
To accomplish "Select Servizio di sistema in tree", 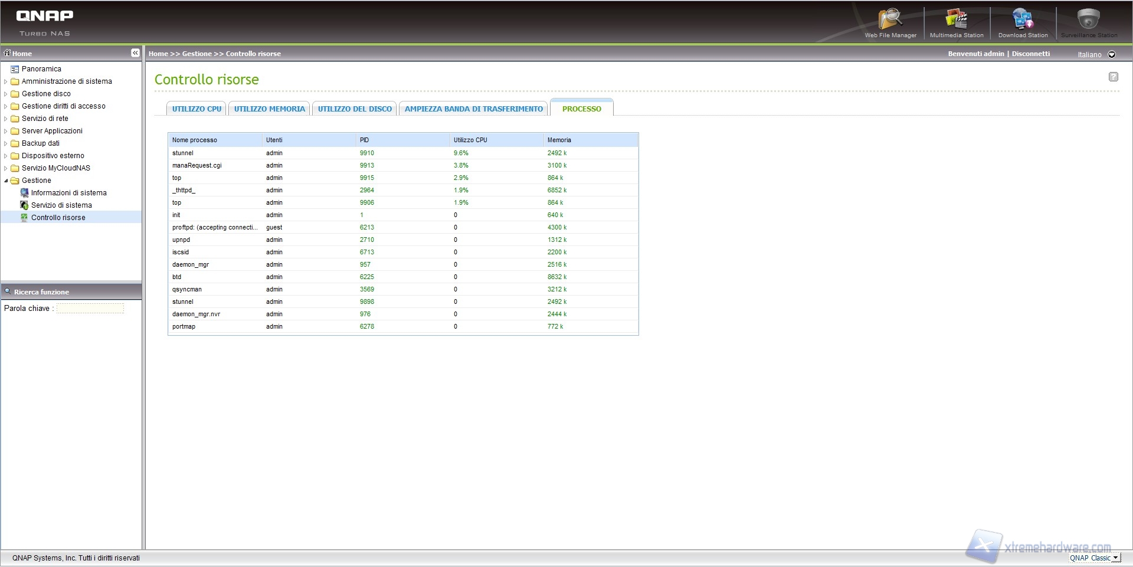I will coord(61,205).
